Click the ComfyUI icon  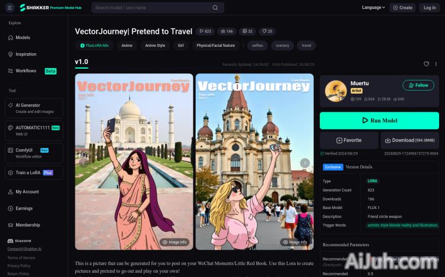tap(11, 150)
